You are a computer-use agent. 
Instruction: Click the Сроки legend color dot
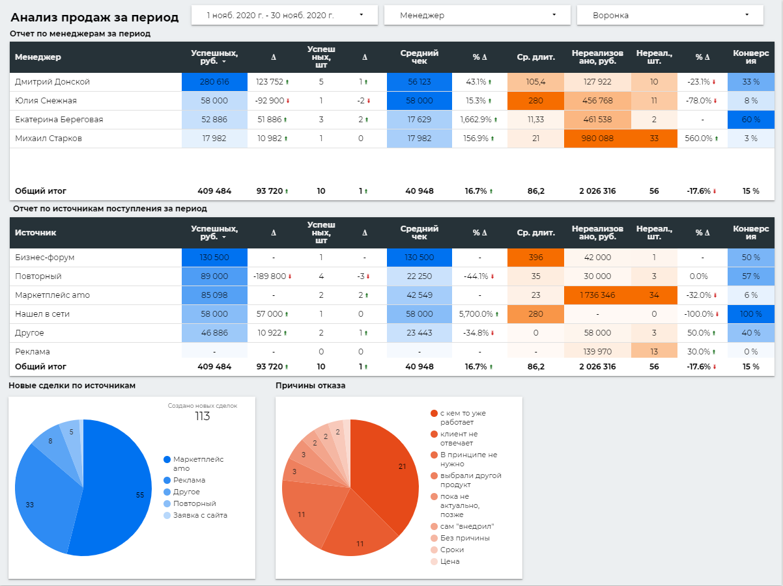coord(434,550)
